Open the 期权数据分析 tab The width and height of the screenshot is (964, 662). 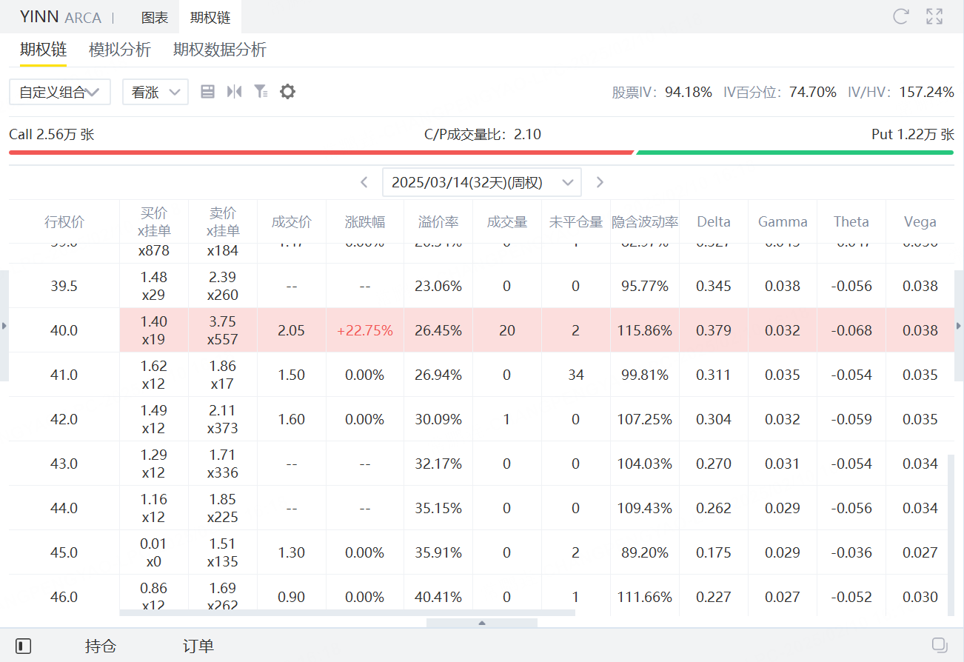(220, 50)
